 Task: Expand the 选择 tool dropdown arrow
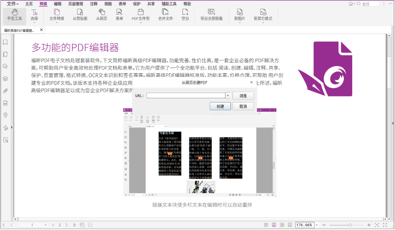click(x=34, y=23)
